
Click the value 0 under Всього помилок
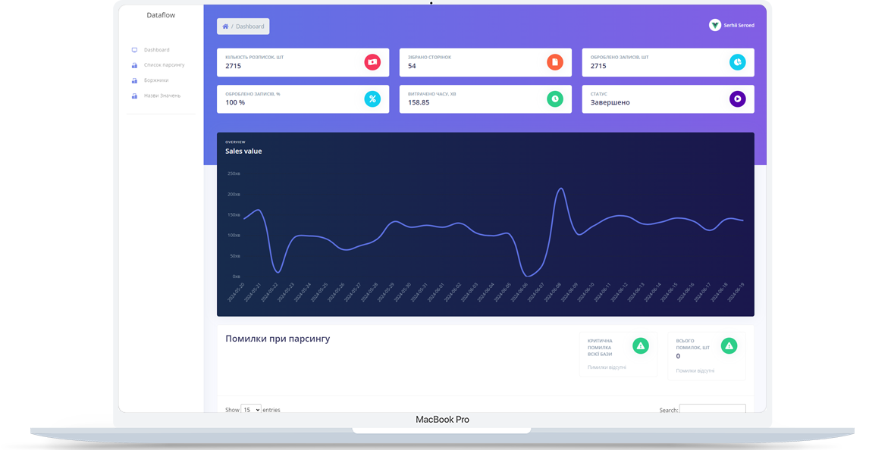pyautogui.click(x=678, y=356)
